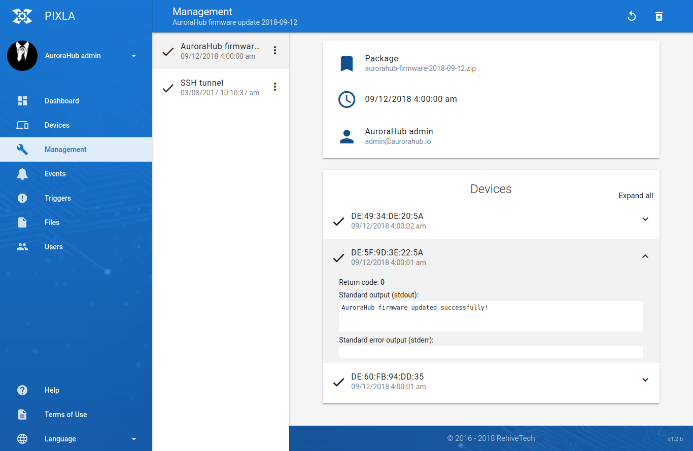Open the Devices section
The image size is (693, 451).
tap(57, 125)
